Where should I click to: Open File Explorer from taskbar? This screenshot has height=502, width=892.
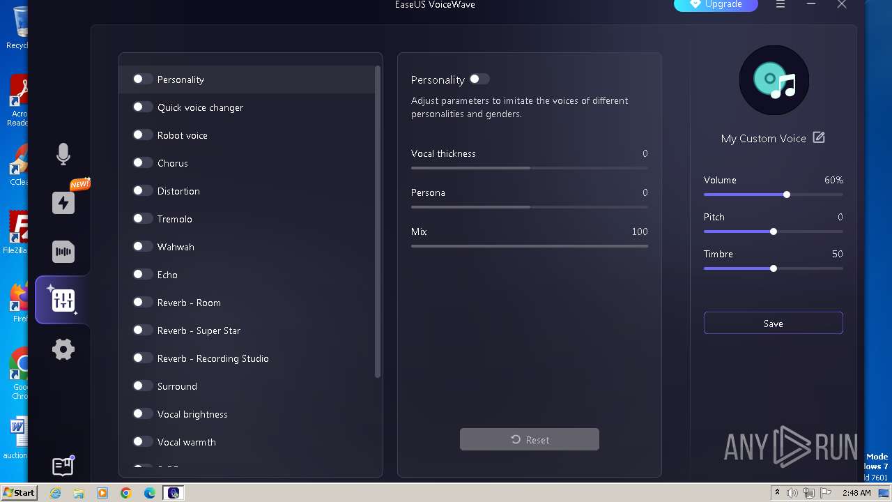coord(79,493)
